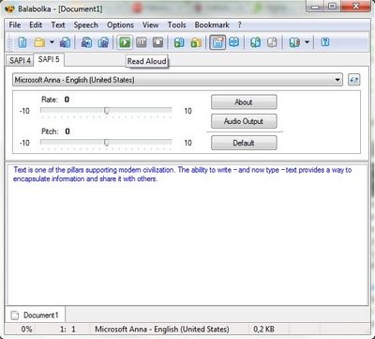Viewport: 375px width, 339px height.
Task: Click the '0,2 KB' file size in status bar
Action: point(263,330)
